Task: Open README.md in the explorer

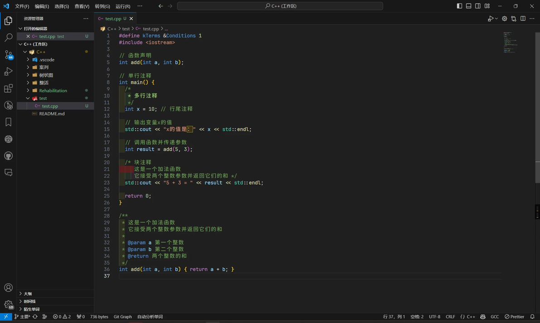Action: pyautogui.click(x=55, y=114)
